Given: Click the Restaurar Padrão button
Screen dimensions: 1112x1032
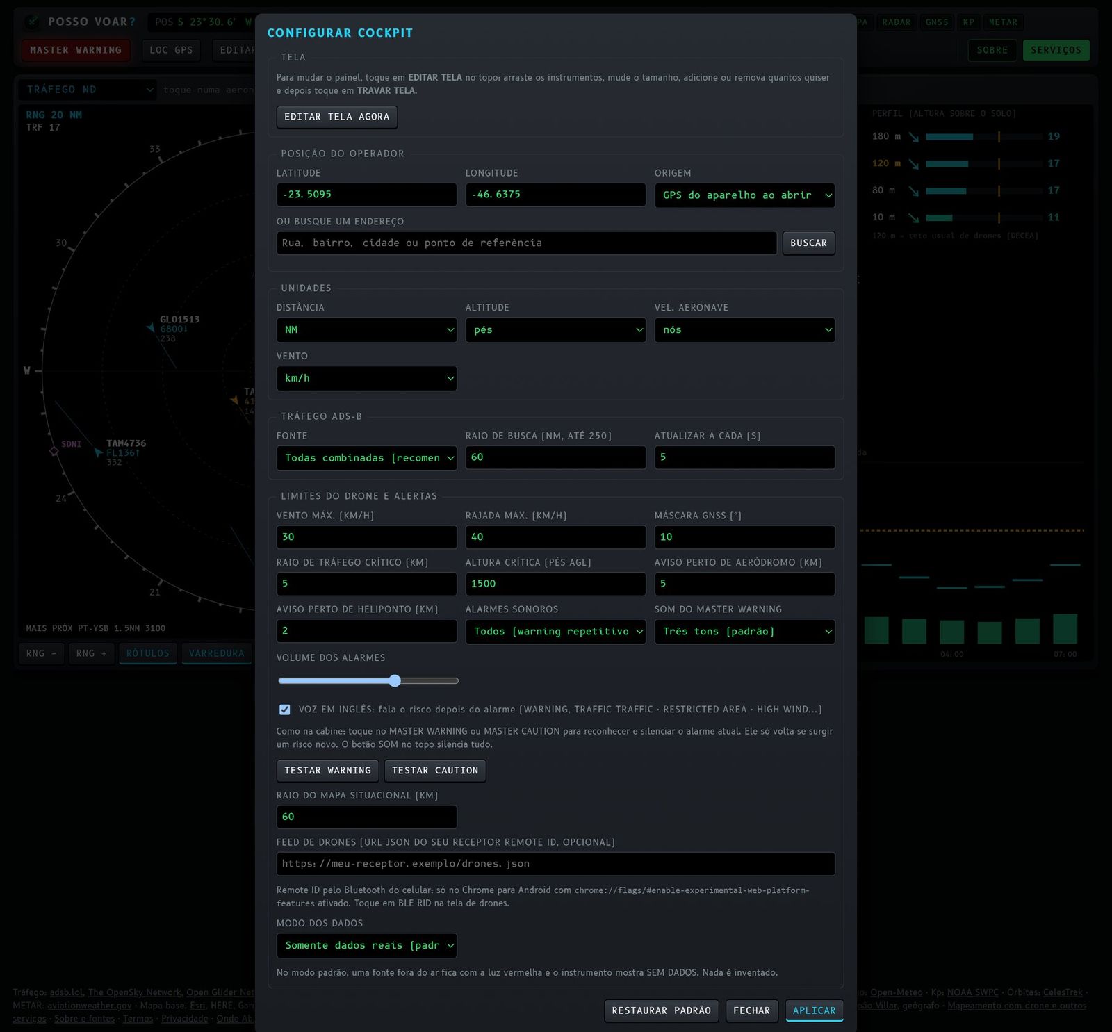Looking at the screenshot, I should [662, 1010].
